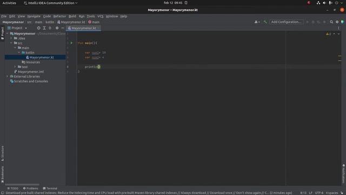Collapse the src folder node
Viewport: 346px width, 195px height.
11,43
